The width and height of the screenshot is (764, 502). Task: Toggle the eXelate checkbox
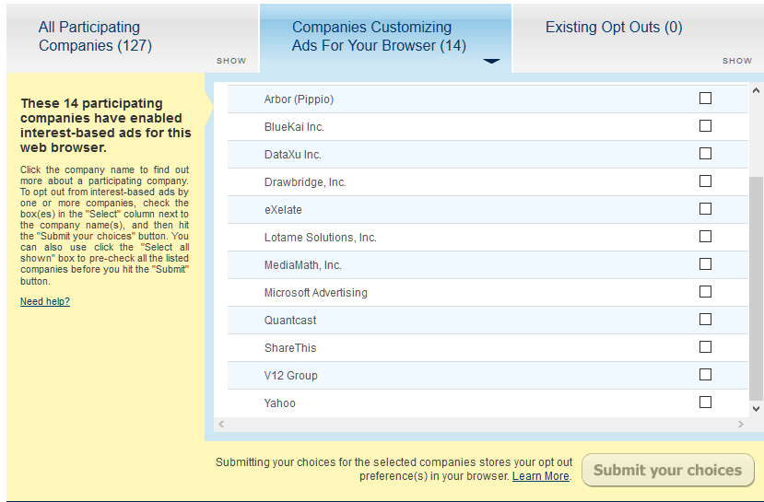pyautogui.click(x=705, y=209)
